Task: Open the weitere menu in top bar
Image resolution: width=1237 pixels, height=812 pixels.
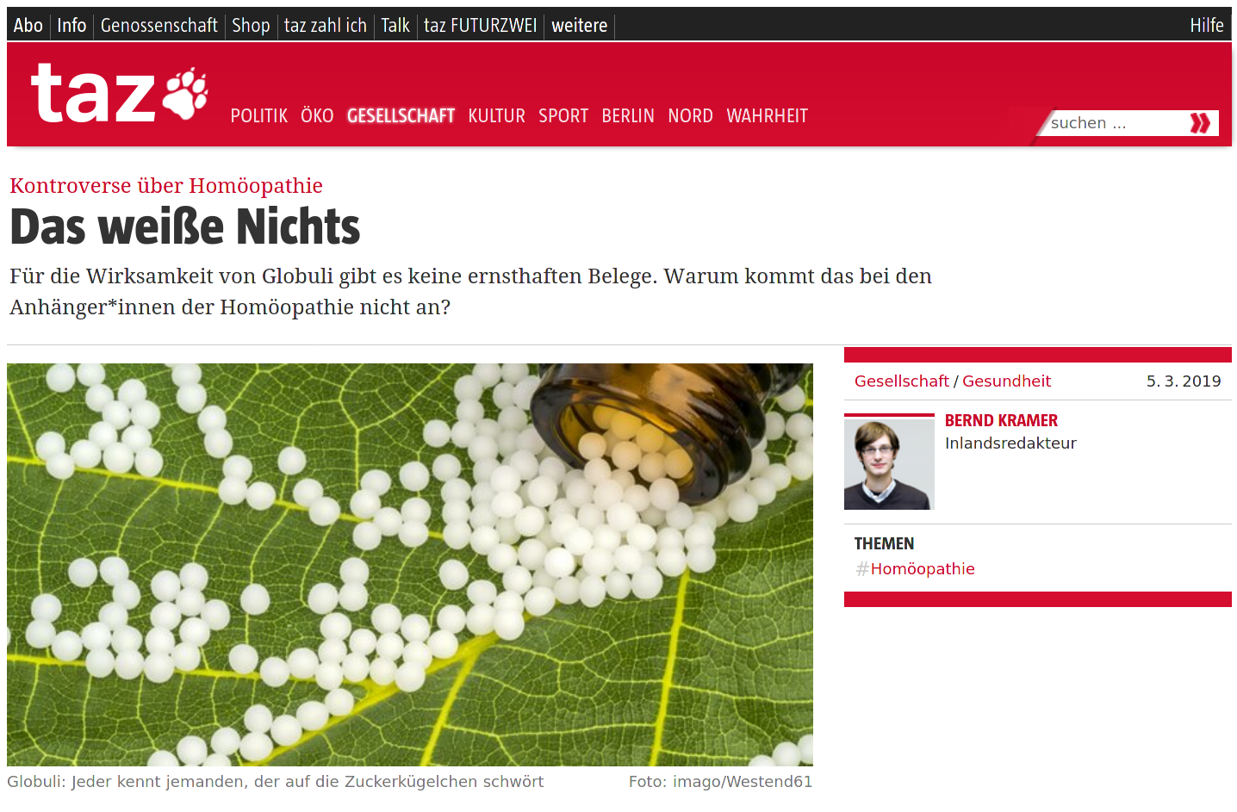Action: click(x=580, y=26)
